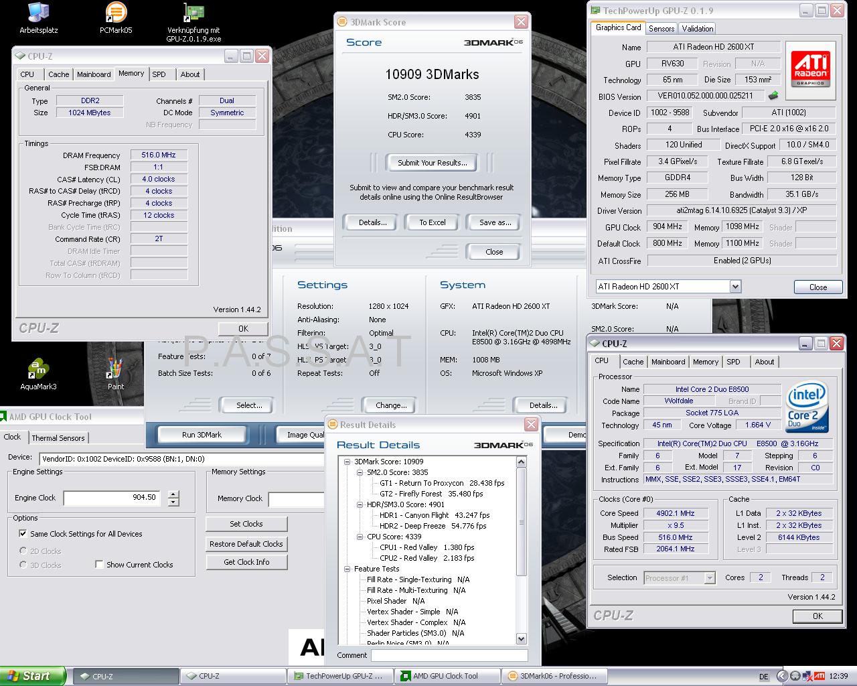This screenshot has width=857, height=686.
Task: Click the Intel Core 2 Duo logo
Action: click(807, 407)
